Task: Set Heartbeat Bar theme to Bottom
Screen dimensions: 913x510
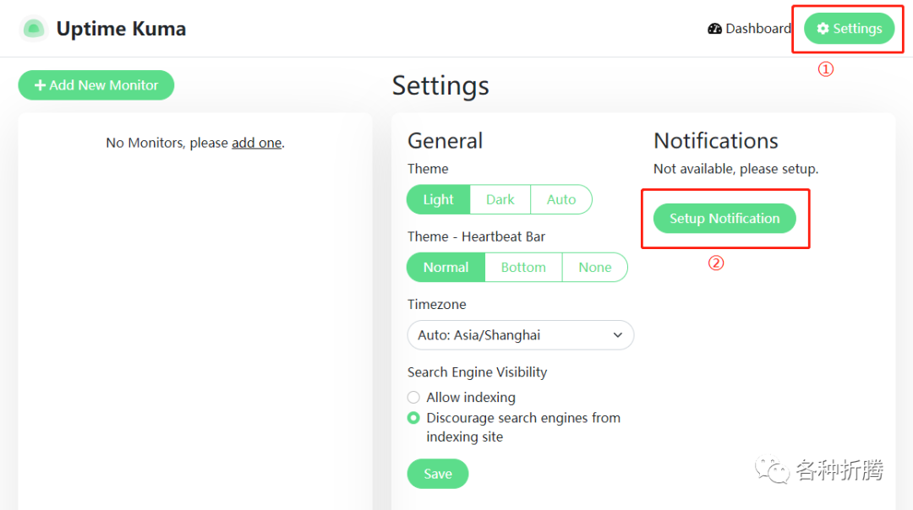Action: tap(523, 268)
